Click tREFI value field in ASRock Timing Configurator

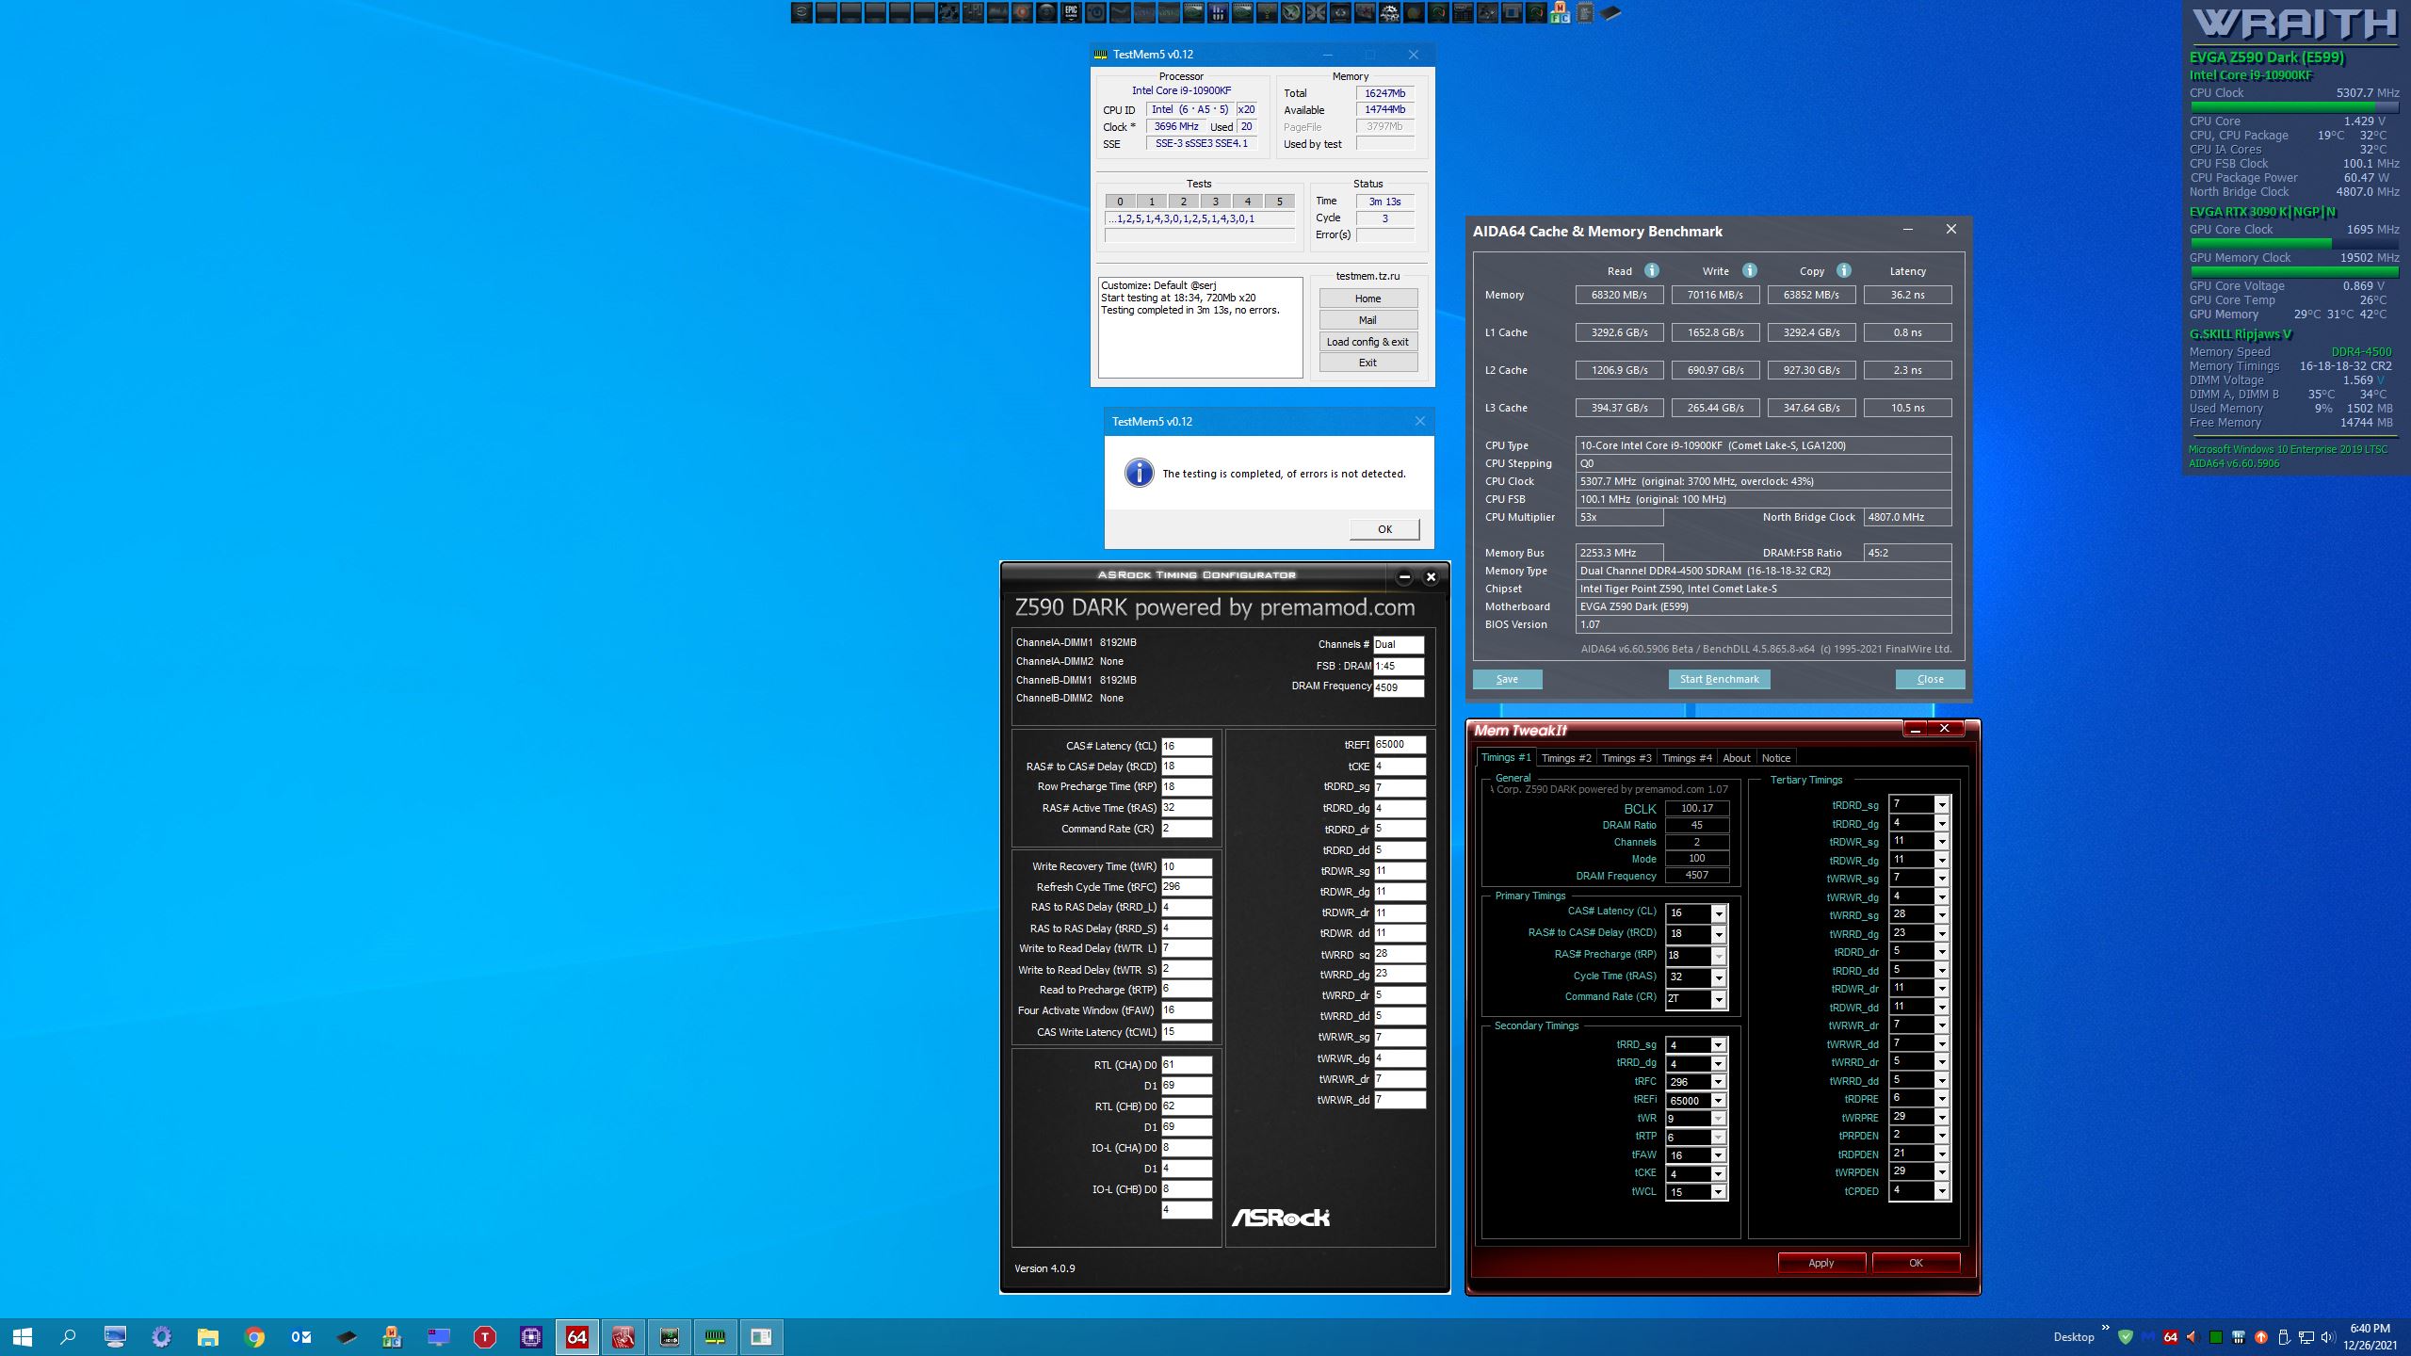(1399, 745)
